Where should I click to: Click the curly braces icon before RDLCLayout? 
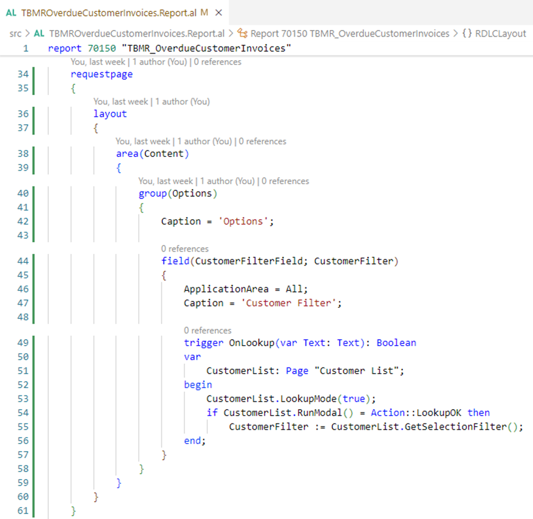[x=467, y=34]
